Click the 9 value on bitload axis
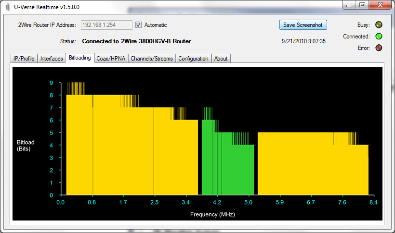395x233 pixels. click(52, 83)
